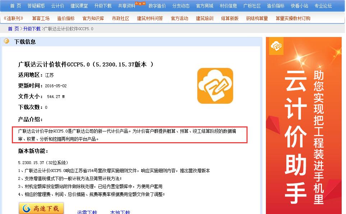
Task: Visit 市政社区 link
Action: click(x=120, y=19)
